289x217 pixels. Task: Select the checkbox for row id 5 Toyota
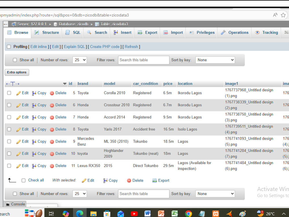pos(9,93)
